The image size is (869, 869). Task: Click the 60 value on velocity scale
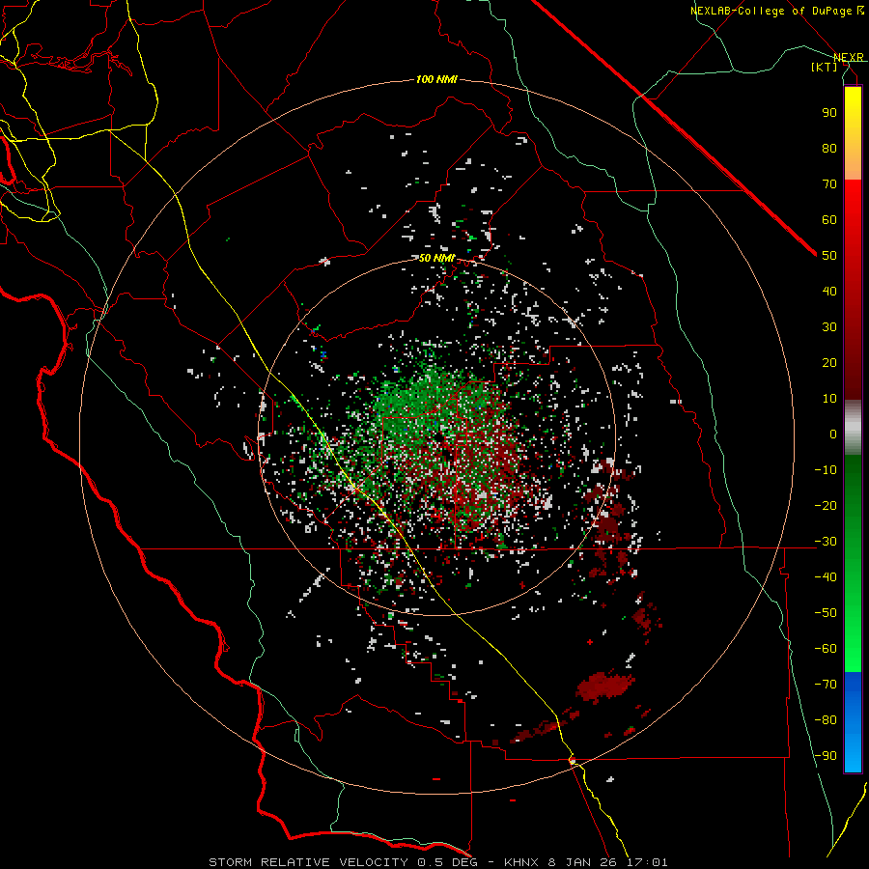click(x=829, y=219)
